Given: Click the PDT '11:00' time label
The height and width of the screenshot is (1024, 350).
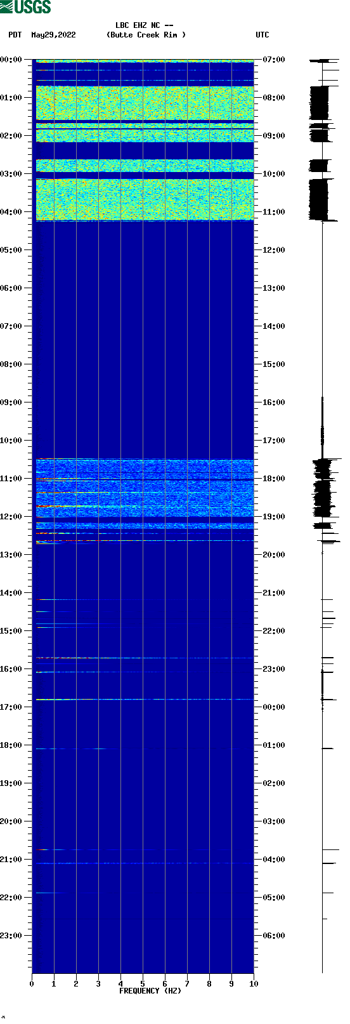Looking at the screenshot, I should click(11, 479).
